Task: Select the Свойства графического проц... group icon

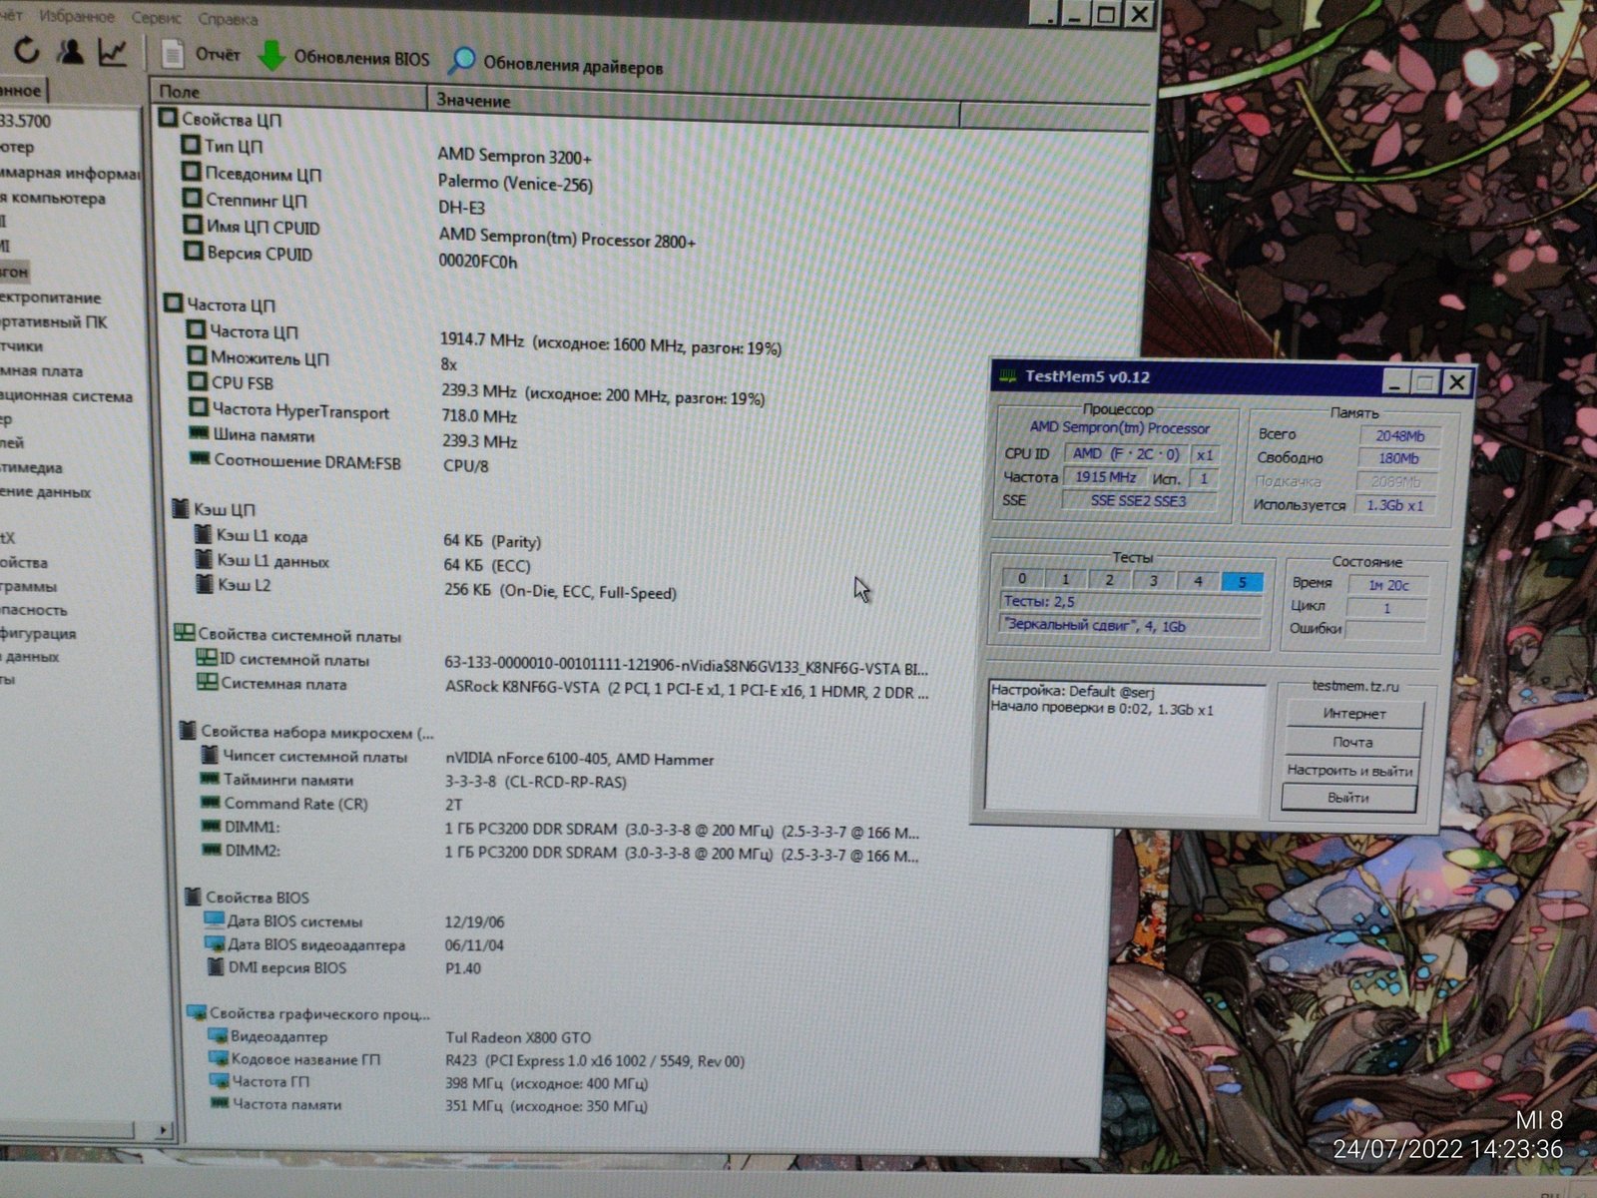Action: (196, 1012)
